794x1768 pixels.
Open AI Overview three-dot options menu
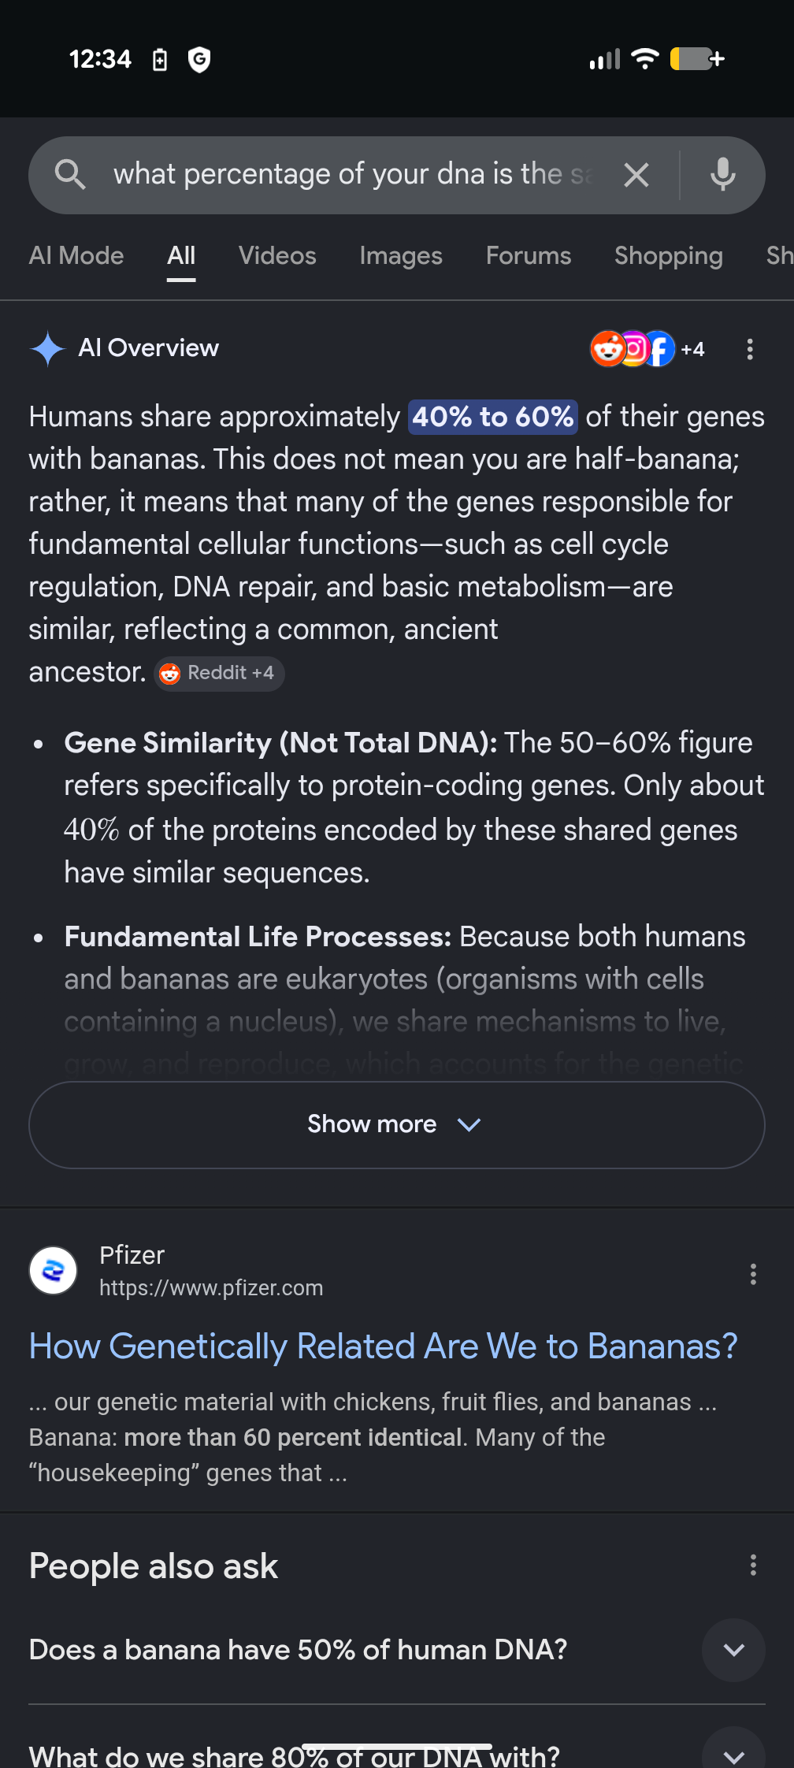coord(749,349)
